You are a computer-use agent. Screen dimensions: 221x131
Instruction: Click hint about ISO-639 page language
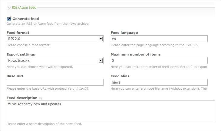coord(154,45)
